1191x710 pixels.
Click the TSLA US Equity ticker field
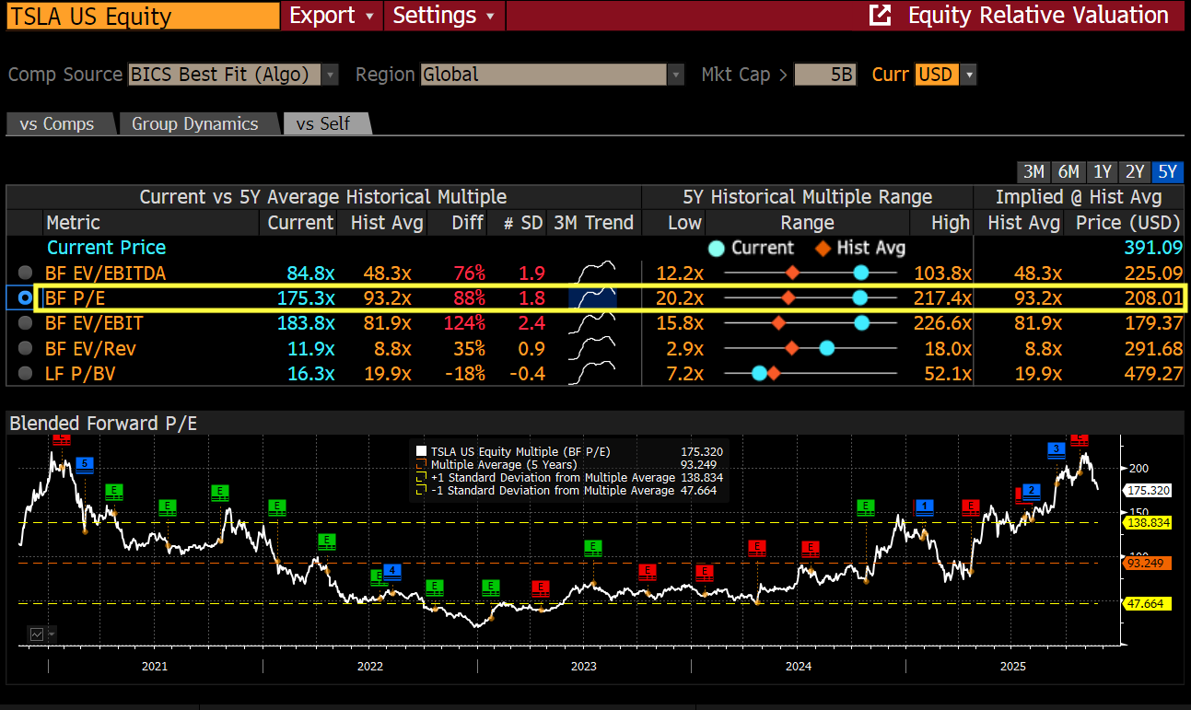click(x=143, y=16)
